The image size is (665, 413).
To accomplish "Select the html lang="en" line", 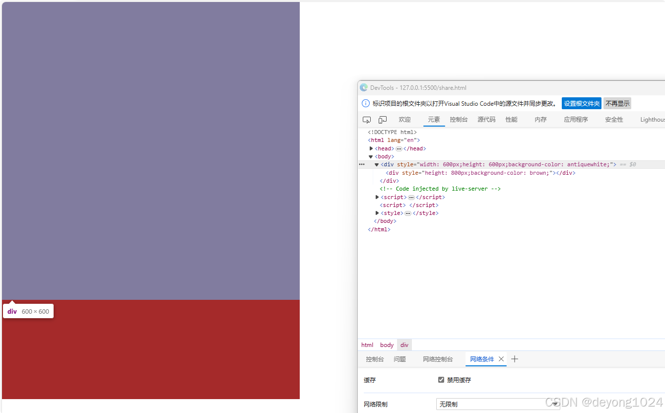I will coord(394,140).
